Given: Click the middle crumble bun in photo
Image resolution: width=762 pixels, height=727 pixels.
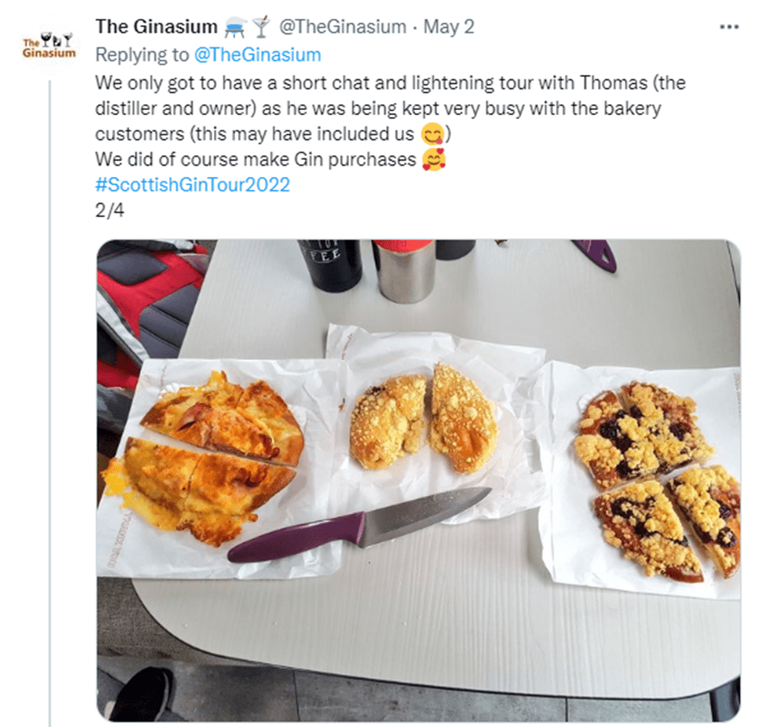Looking at the screenshot, I should [423, 419].
